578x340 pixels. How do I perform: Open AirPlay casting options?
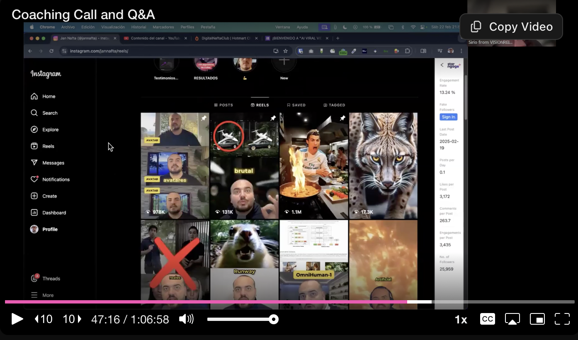click(512, 319)
